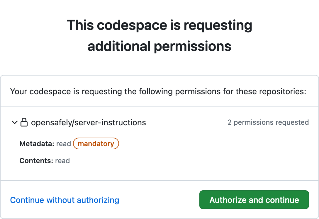Collapse the opensafely/server-instructions permissions list
The image size is (319, 219).
(x=14, y=122)
